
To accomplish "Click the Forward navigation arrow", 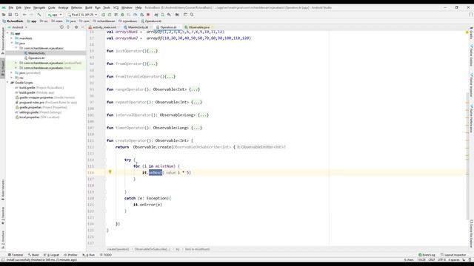I will tap(31, 15).
